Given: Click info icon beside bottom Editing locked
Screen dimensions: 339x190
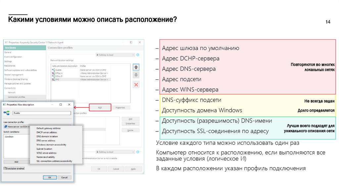Looking at the screenshot, I should click(138, 152).
